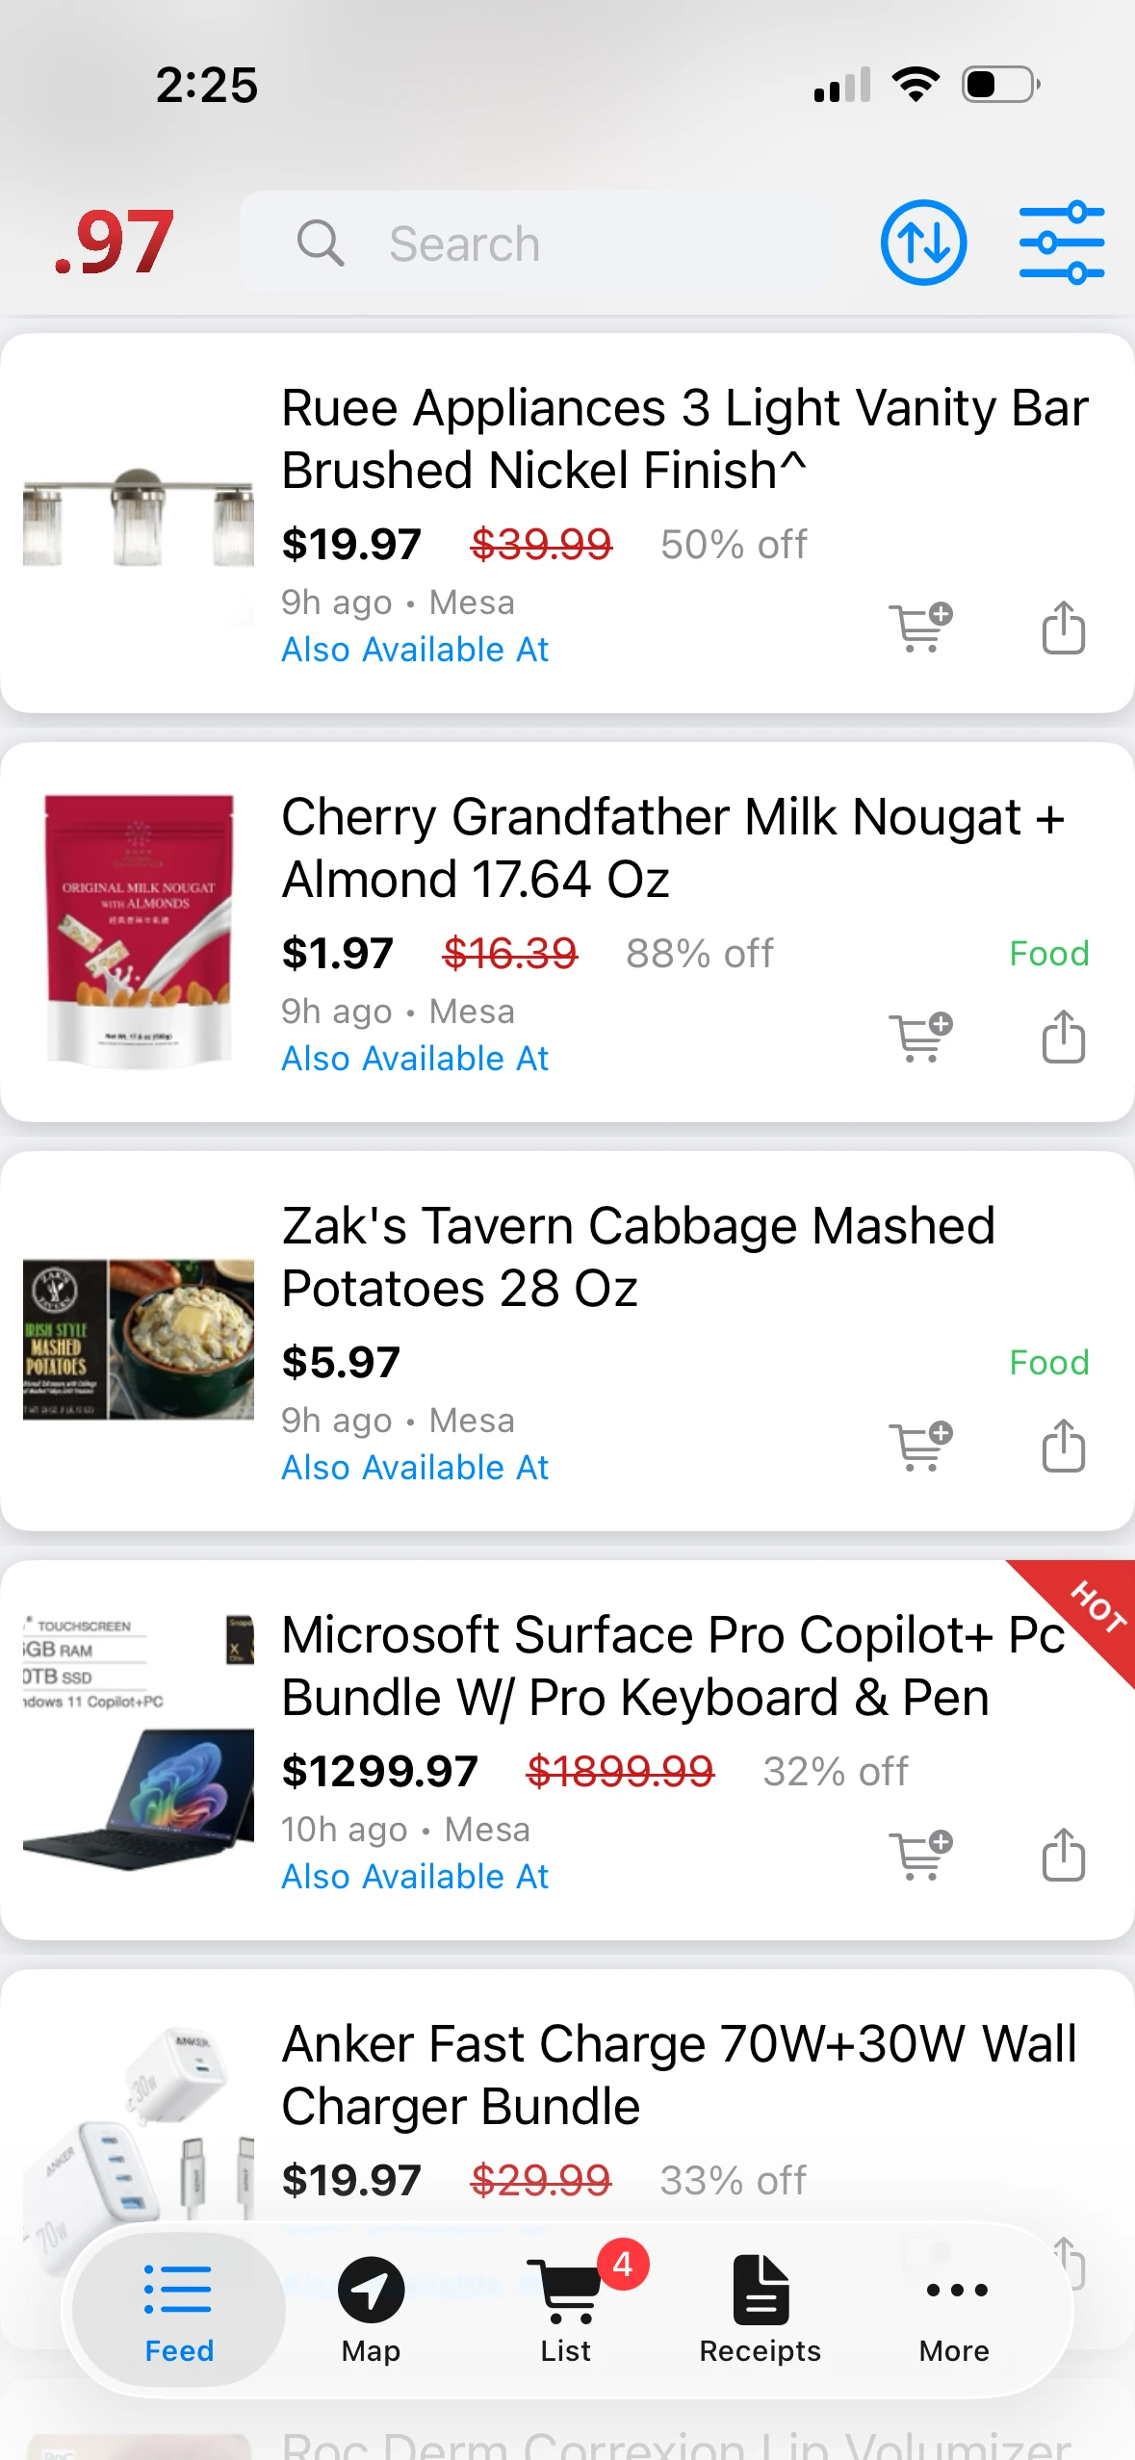This screenshot has width=1135, height=2460.
Task: Add Cherry Grandfather Nougat to list
Action: [920, 1037]
